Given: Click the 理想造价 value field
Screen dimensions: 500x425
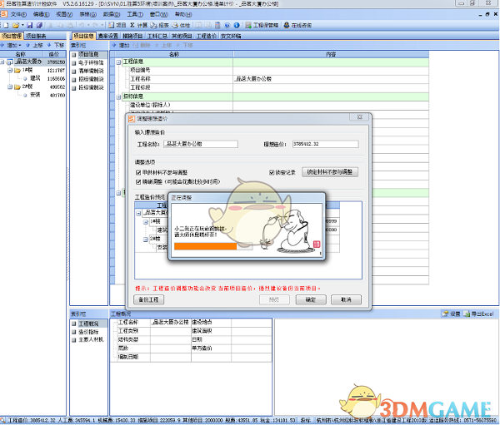Looking at the screenshot, I should click(326, 144).
